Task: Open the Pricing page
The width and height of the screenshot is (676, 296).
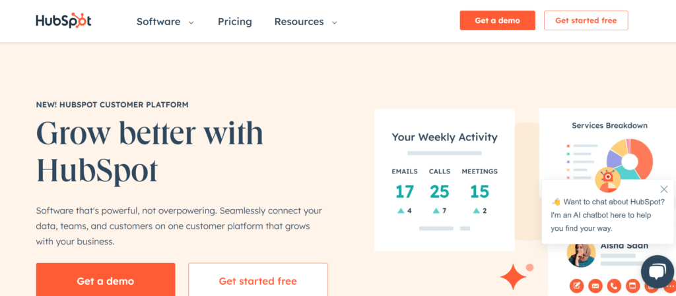Action: (x=234, y=22)
